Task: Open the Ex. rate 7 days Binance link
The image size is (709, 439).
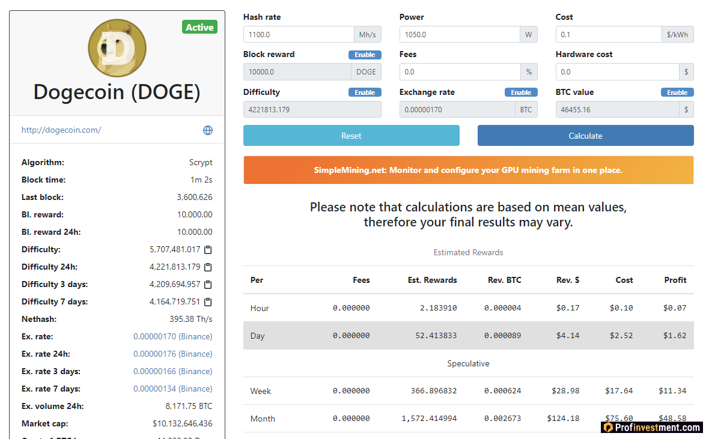Action: [x=172, y=389]
